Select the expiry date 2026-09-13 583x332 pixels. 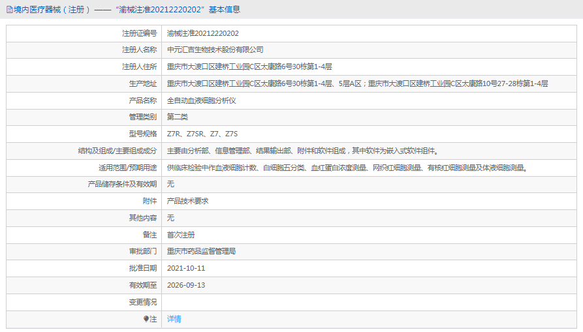tap(186, 285)
